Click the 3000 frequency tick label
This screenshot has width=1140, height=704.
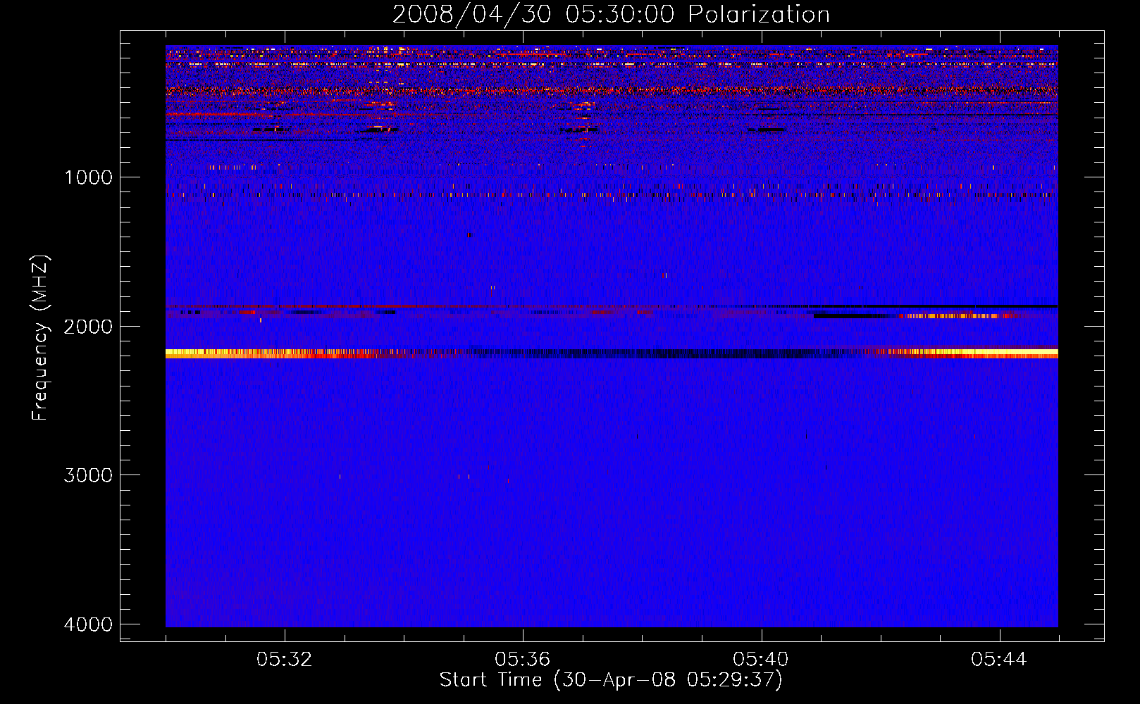coord(88,475)
